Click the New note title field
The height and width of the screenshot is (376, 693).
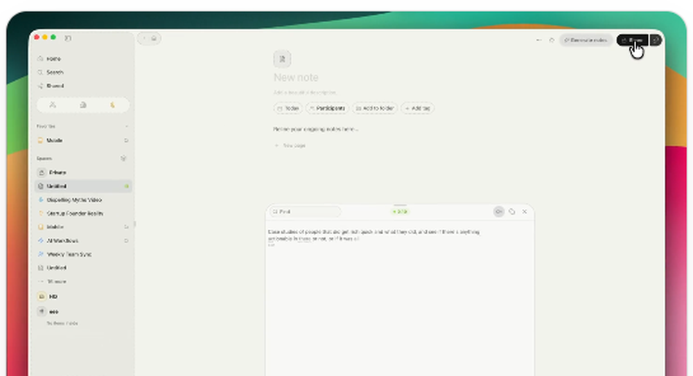tap(296, 78)
